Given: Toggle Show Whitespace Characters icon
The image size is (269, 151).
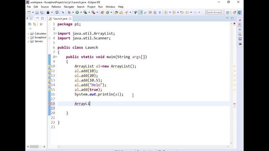Looking at the screenshot, I should [160, 12].
